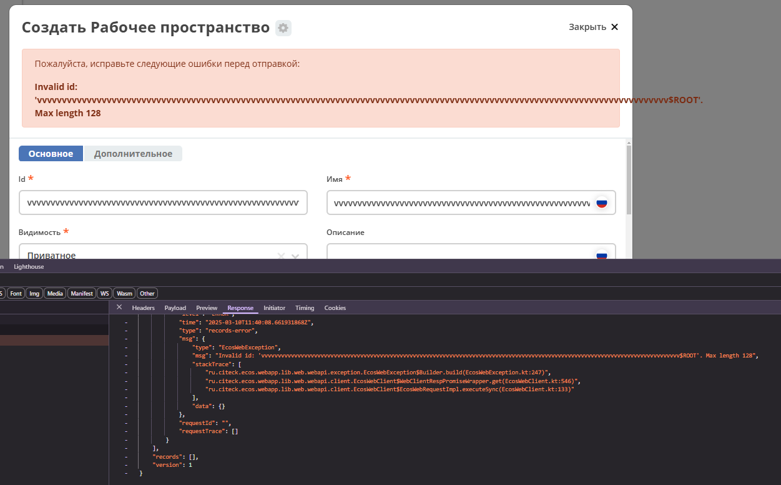The image size is (781, 485).
Task: Click the "type": "records-error" line
Action: coord(218,331)
